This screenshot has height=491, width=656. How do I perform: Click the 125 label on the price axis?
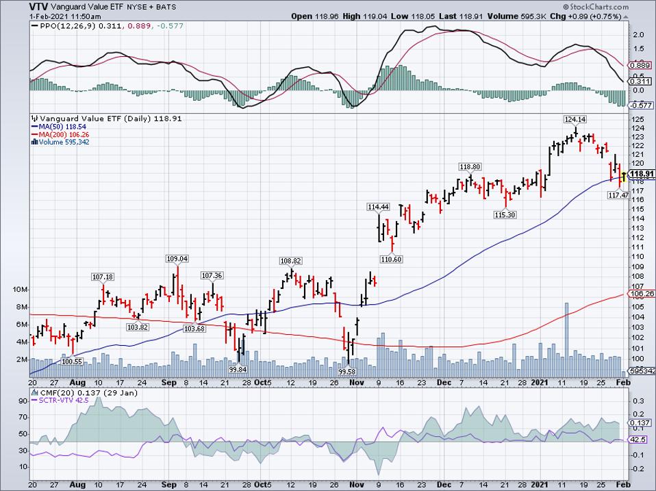pos(638,118)
